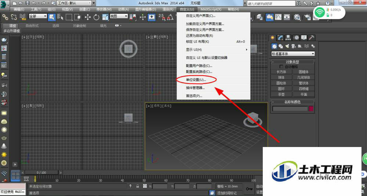
Task: Select the Lights category icon
Action: click(x=287, y=46)
